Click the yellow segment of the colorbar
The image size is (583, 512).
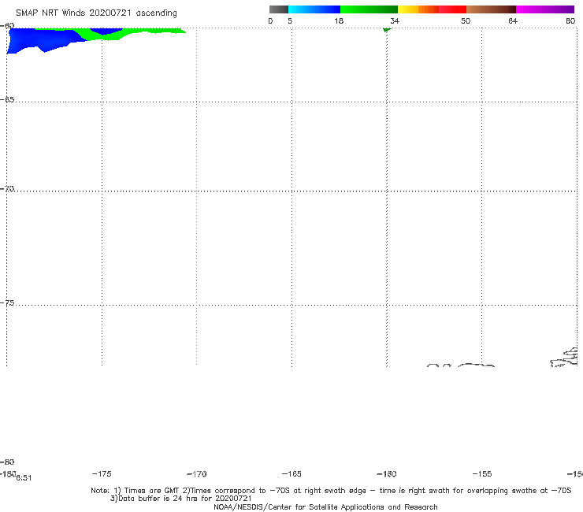(x=408, y=9)
